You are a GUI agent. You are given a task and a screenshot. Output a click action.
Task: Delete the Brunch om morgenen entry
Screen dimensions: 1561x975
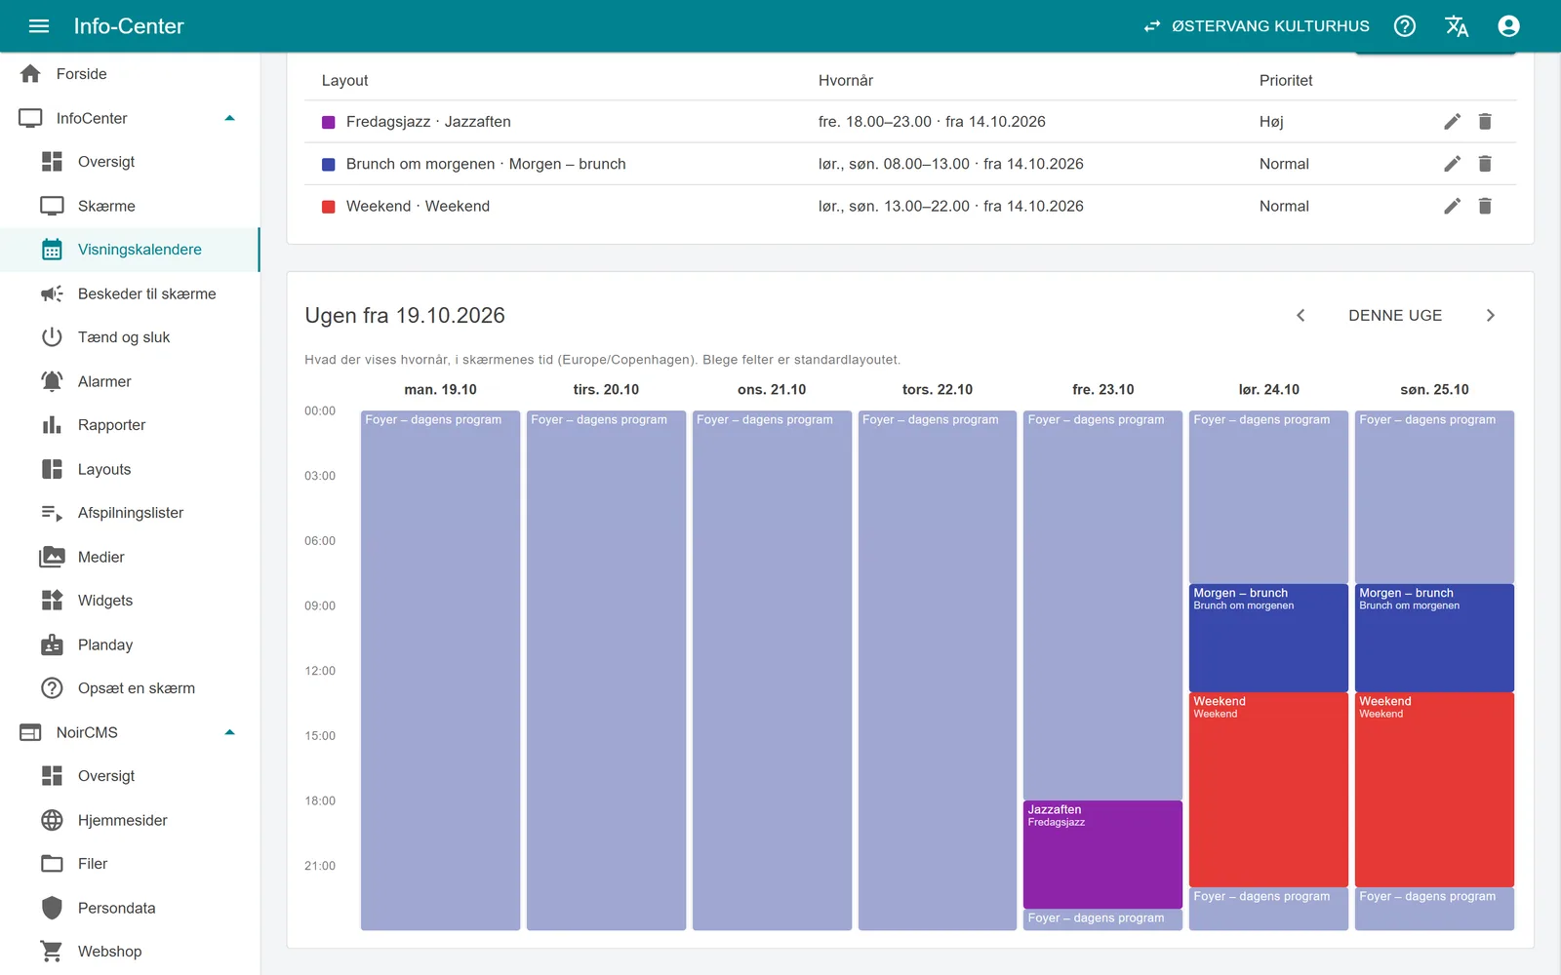pyautogui.click(x=1485, y=164)
